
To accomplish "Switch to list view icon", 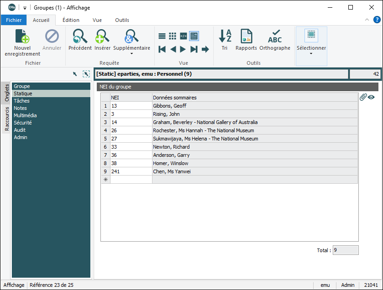I will point(162,36).
